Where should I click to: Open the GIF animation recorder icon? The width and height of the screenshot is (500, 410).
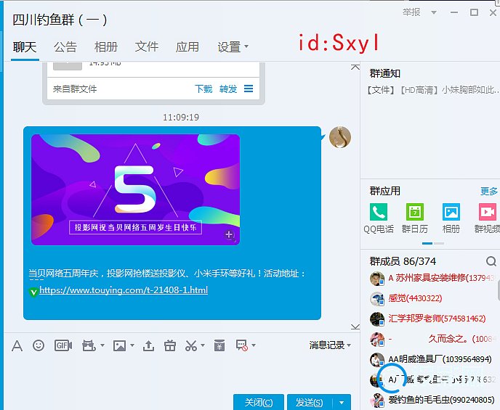click(63, 345)
